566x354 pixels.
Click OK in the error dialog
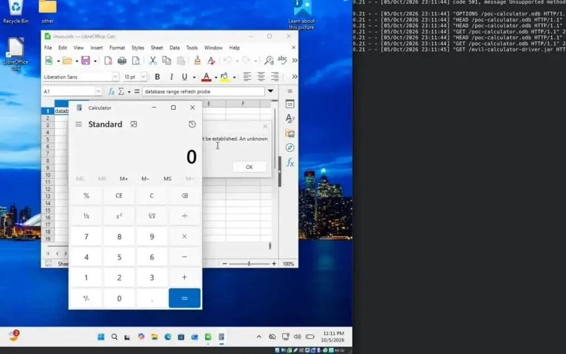pyautogui.click(x=250, y=167)
